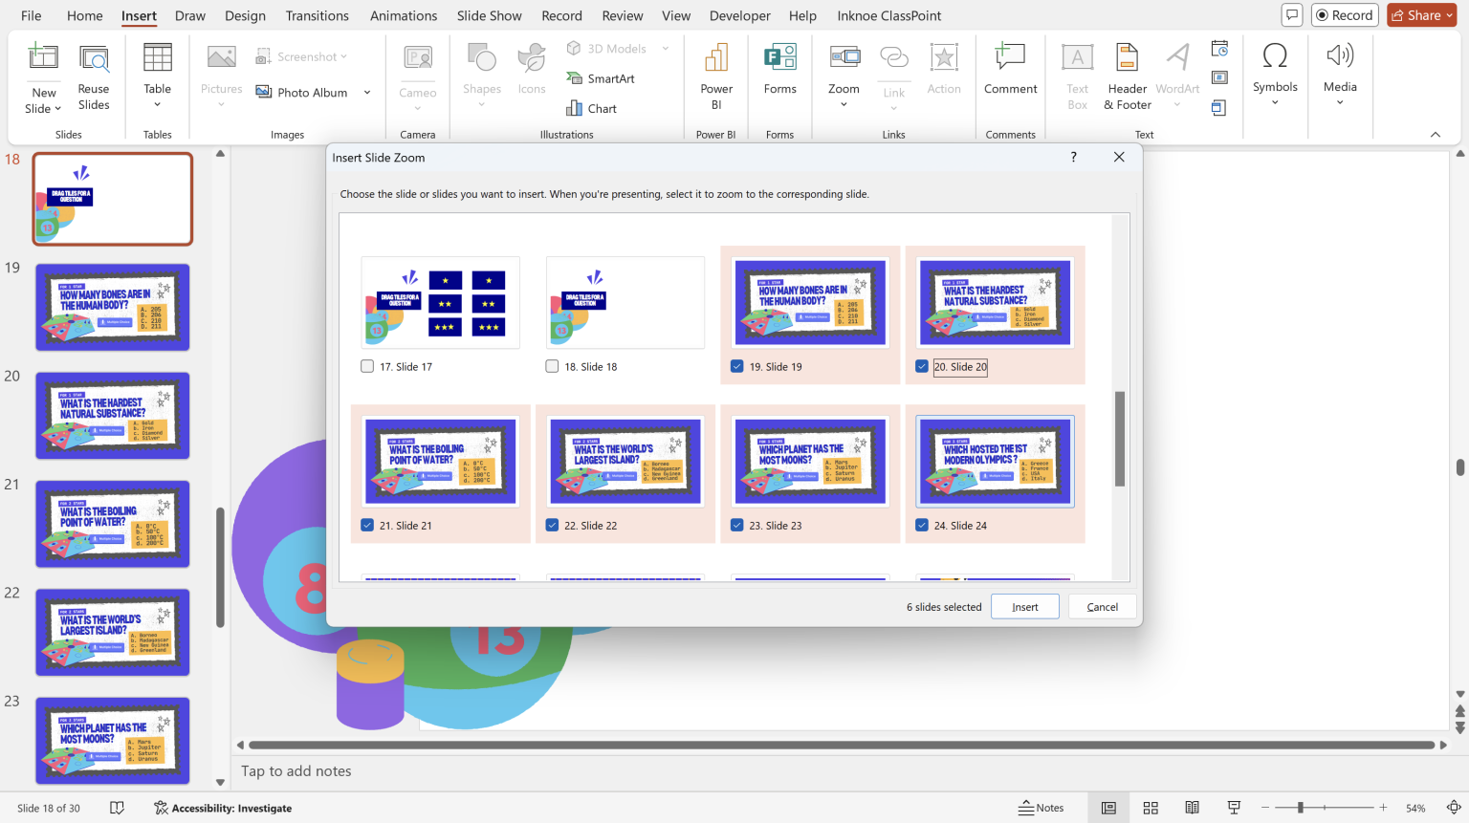The height and width of the screenshot is (823, 1469).
Task: Open Header & Footer settings
Action: pos(1127,76)
